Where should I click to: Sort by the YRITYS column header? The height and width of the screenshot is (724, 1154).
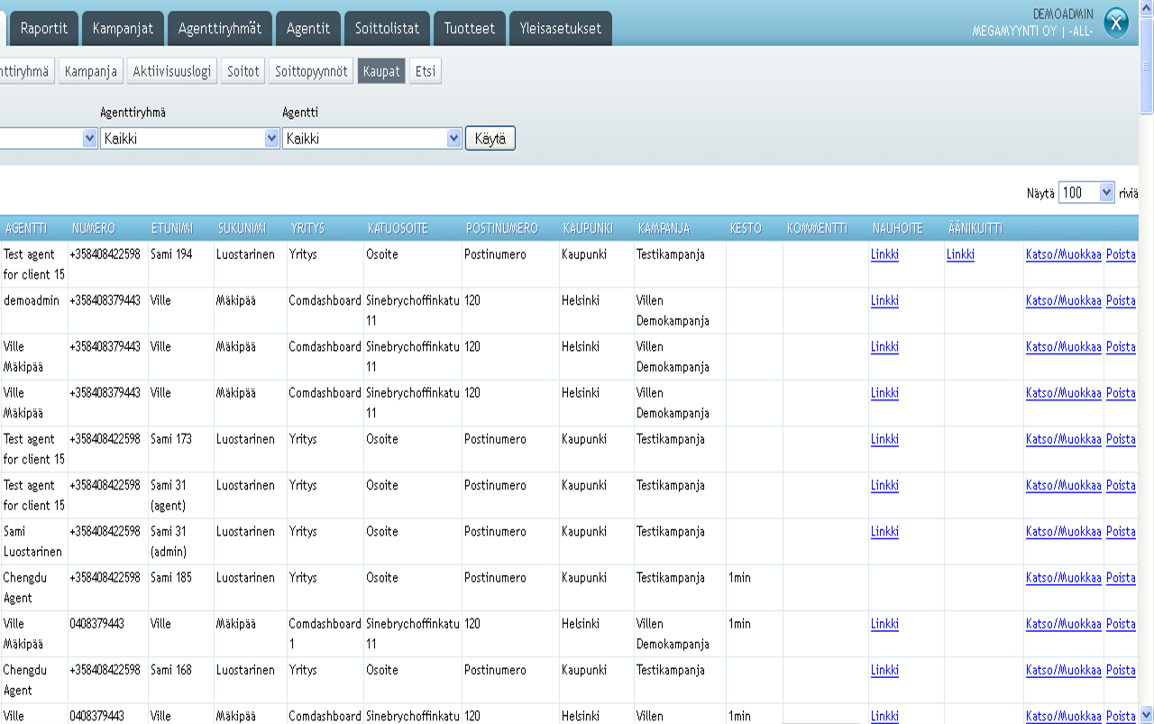pos(307,228)
